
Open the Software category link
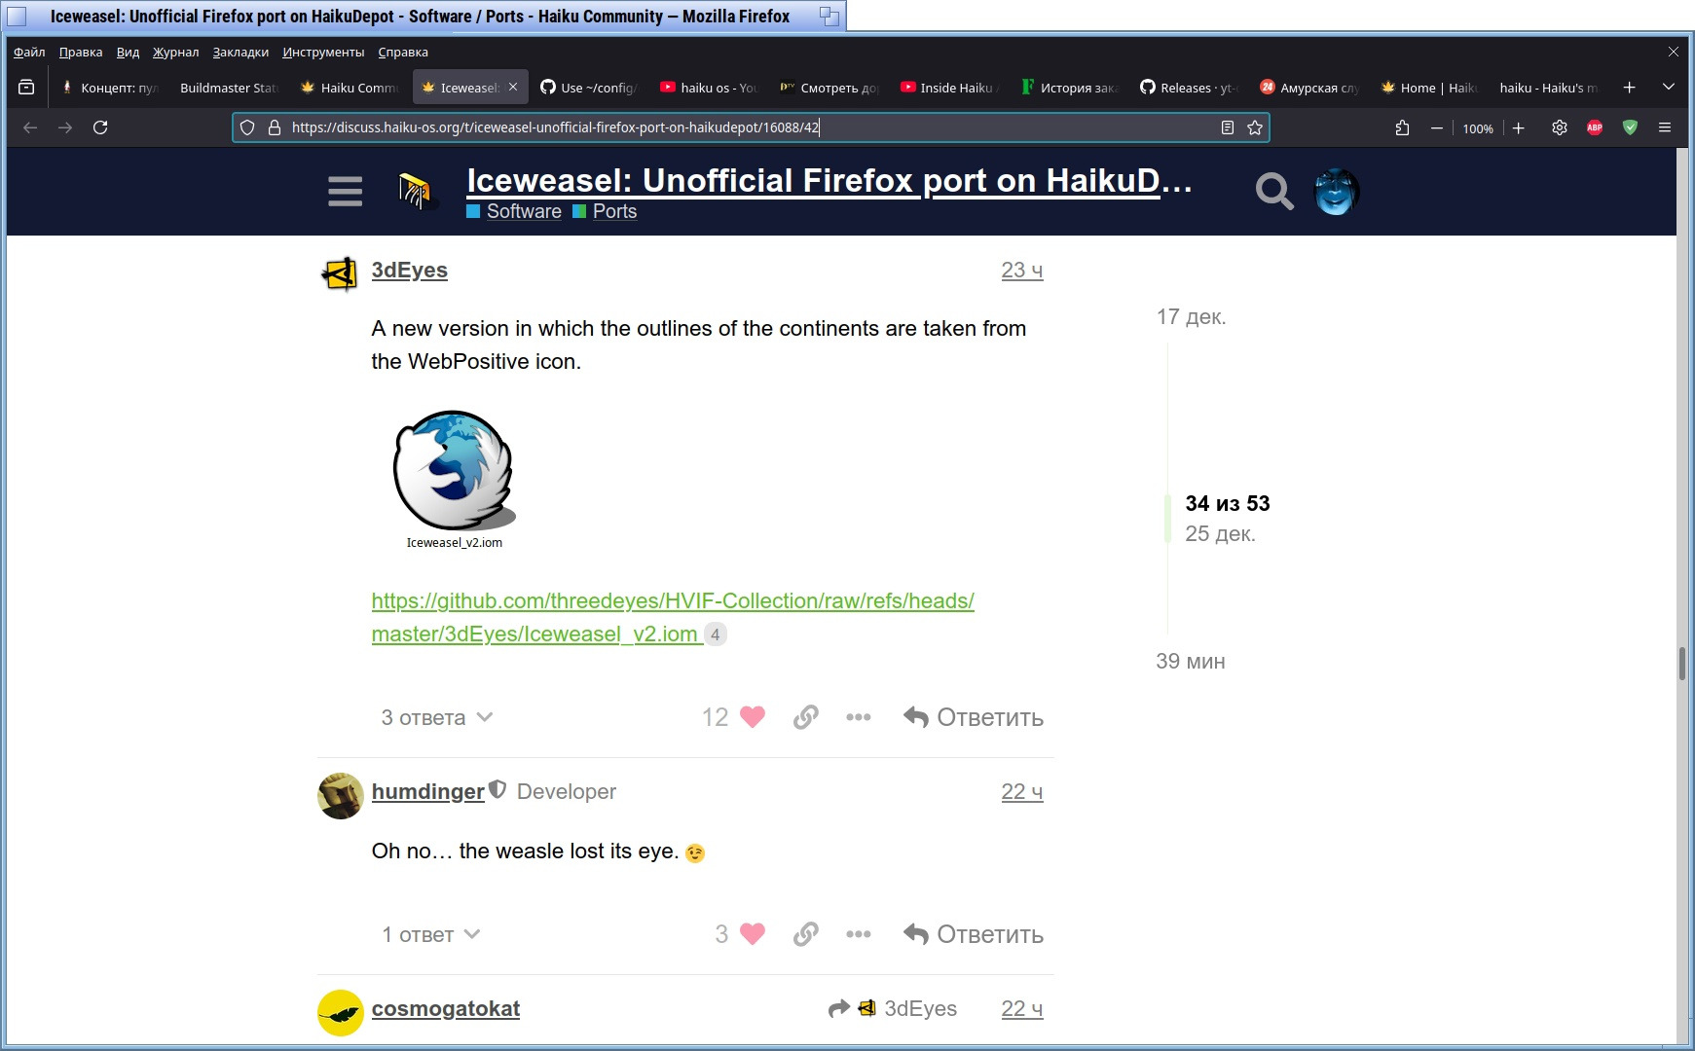pos(524,211)
